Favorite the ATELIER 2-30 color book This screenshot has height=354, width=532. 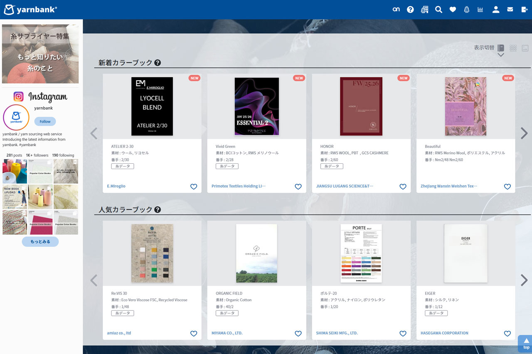pos(194,187)
